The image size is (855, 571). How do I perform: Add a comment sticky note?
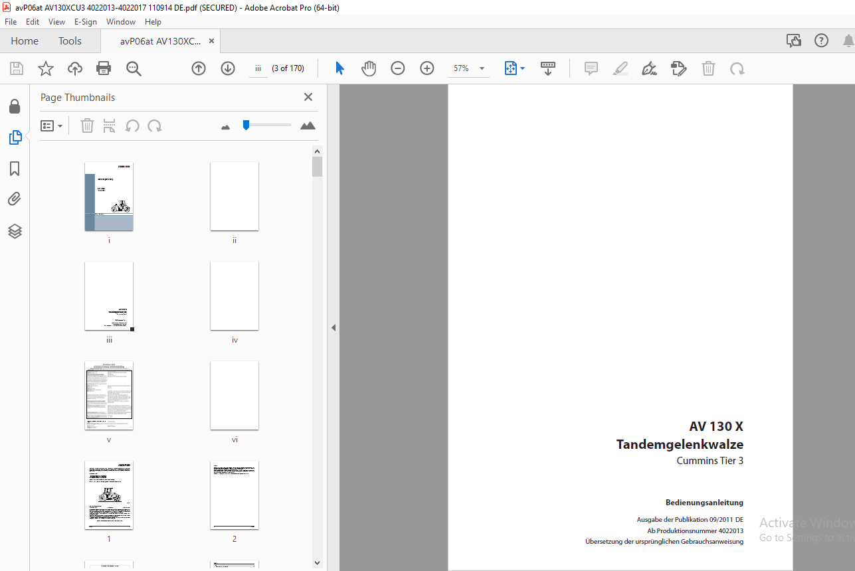click(591, 68)
